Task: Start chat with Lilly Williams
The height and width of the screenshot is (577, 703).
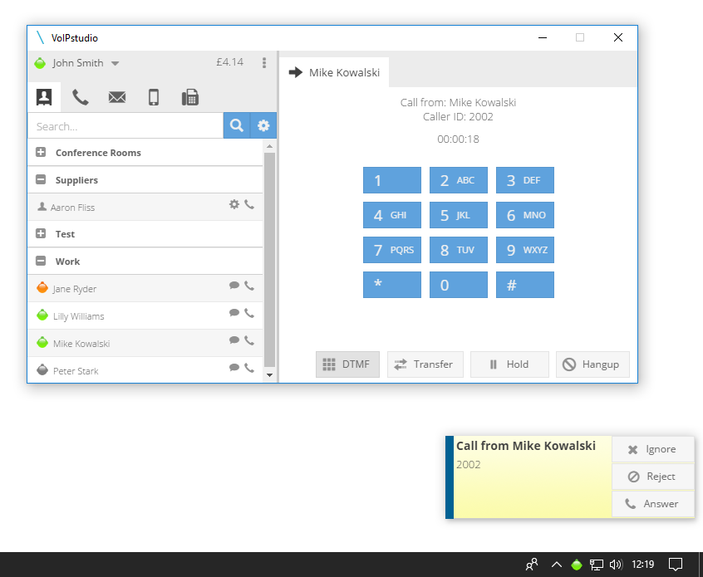Action: click(x=234, y=313)
